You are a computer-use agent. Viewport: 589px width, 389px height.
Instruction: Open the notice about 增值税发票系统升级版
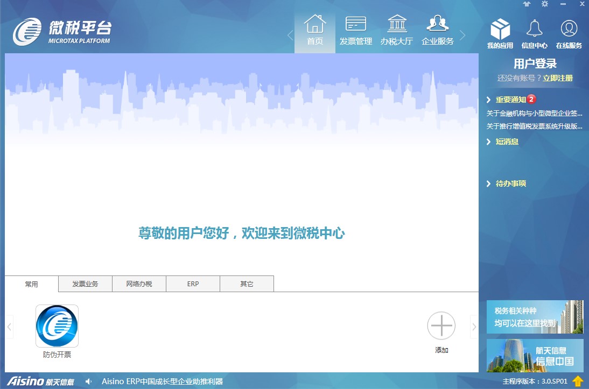(x=535, y=126)
